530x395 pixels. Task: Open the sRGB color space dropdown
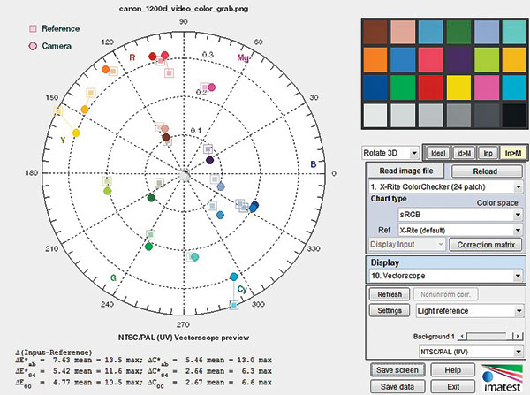pyautogui.click(x=460, y=215)
